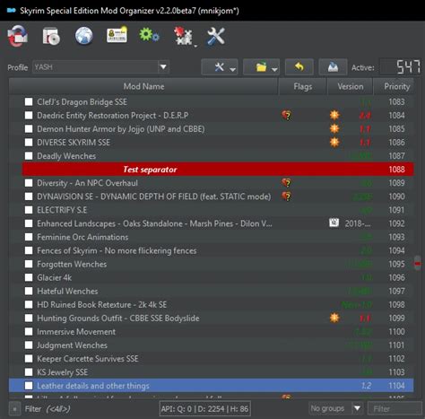Select HD Ruined Book Retexture mod name
This screenshot has width=425, height=419.
tap(101, 304)
